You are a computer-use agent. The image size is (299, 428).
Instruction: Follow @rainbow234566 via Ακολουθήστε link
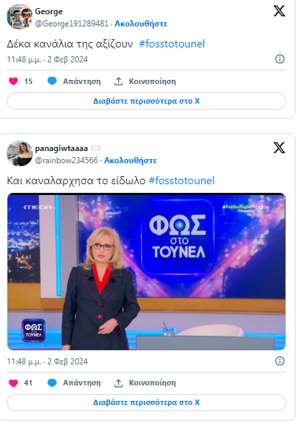[130, 160]
